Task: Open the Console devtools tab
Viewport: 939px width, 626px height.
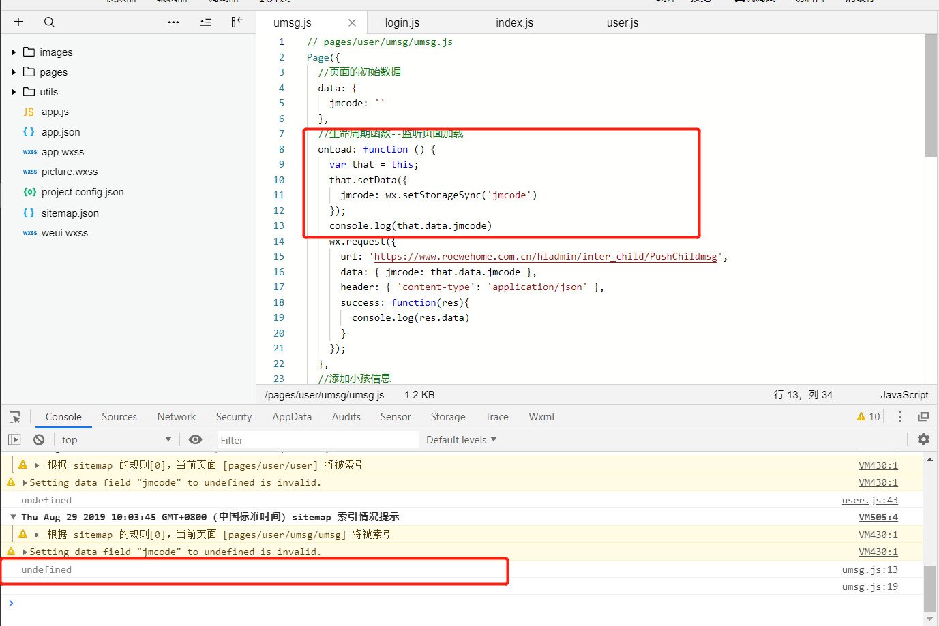Action: click(x=63, y=417)
